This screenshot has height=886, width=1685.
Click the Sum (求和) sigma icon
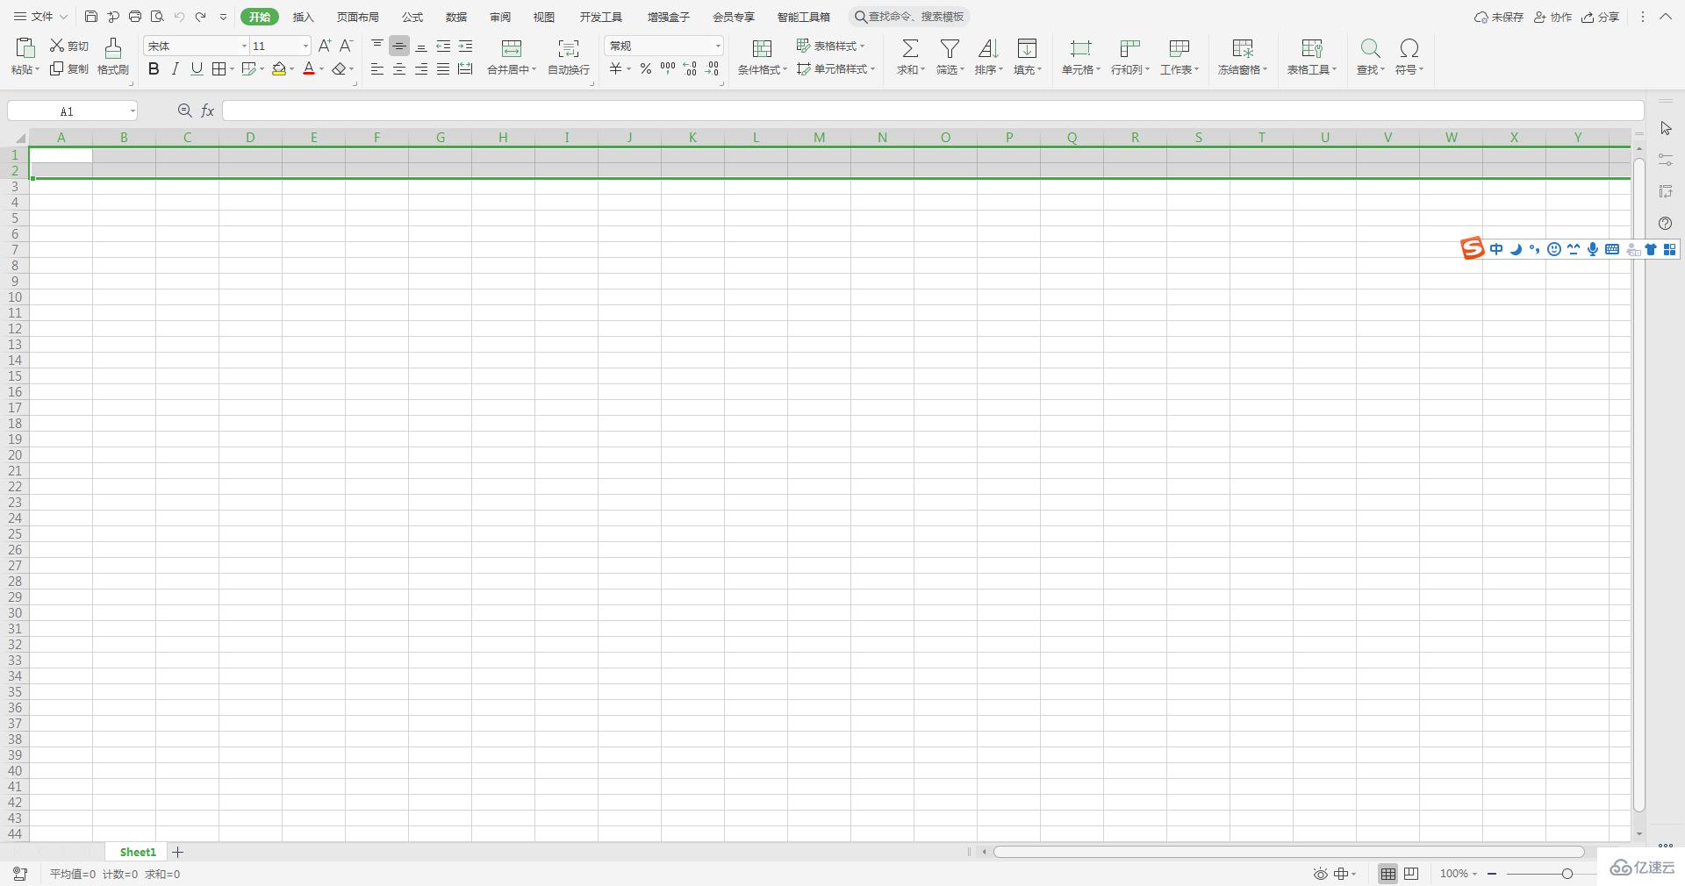910,47
